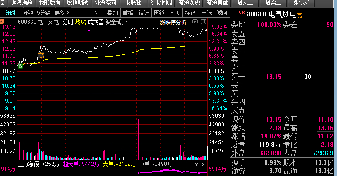Image resolution: width=337 pixels, height=176 pixels.
Task: Click the 买一 bid price 13.15
Action: point(274,77)
